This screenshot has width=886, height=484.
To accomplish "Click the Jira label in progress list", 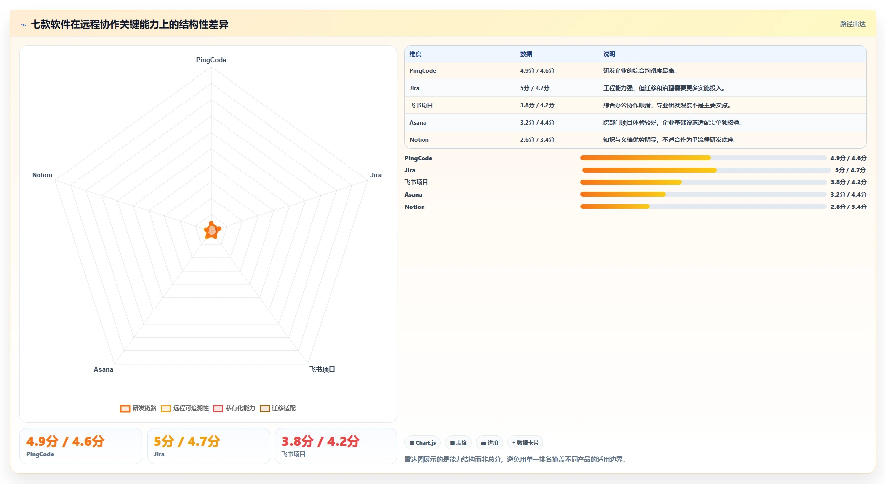I will click(410, 170).
